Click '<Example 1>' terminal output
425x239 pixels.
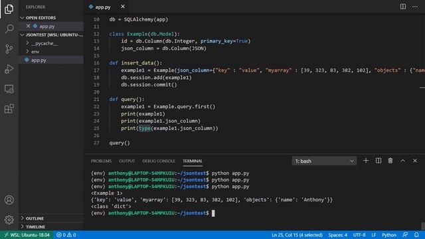(x=107, y=193)
